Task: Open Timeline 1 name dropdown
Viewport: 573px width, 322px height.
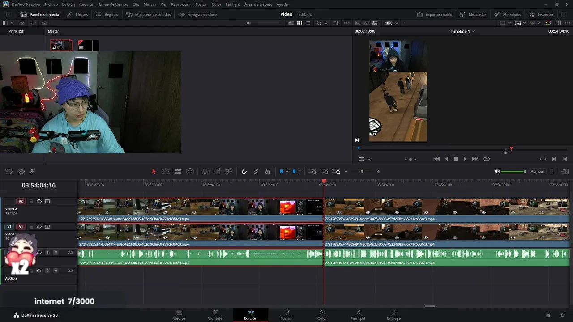Action: tap(462, 31)
